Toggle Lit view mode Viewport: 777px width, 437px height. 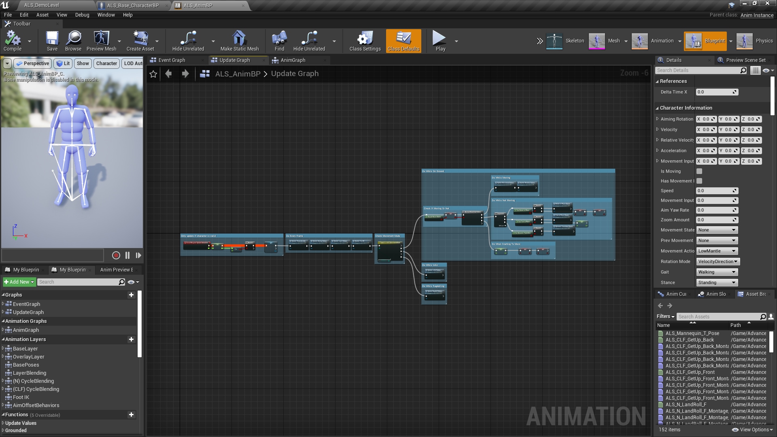point(63,64)
